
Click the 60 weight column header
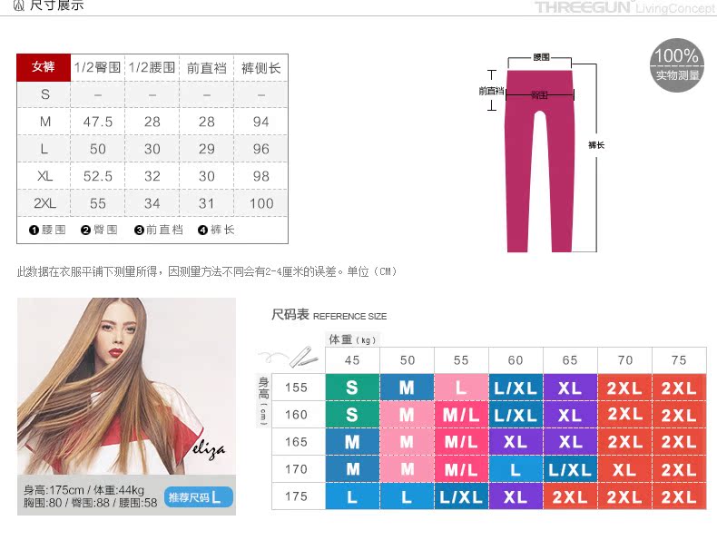(x=516, y=360)
